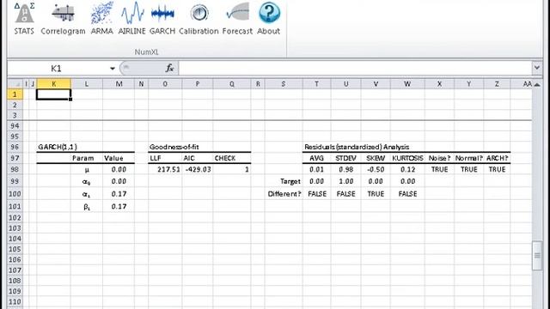Expand the formula bar

(x=536, y=68)
